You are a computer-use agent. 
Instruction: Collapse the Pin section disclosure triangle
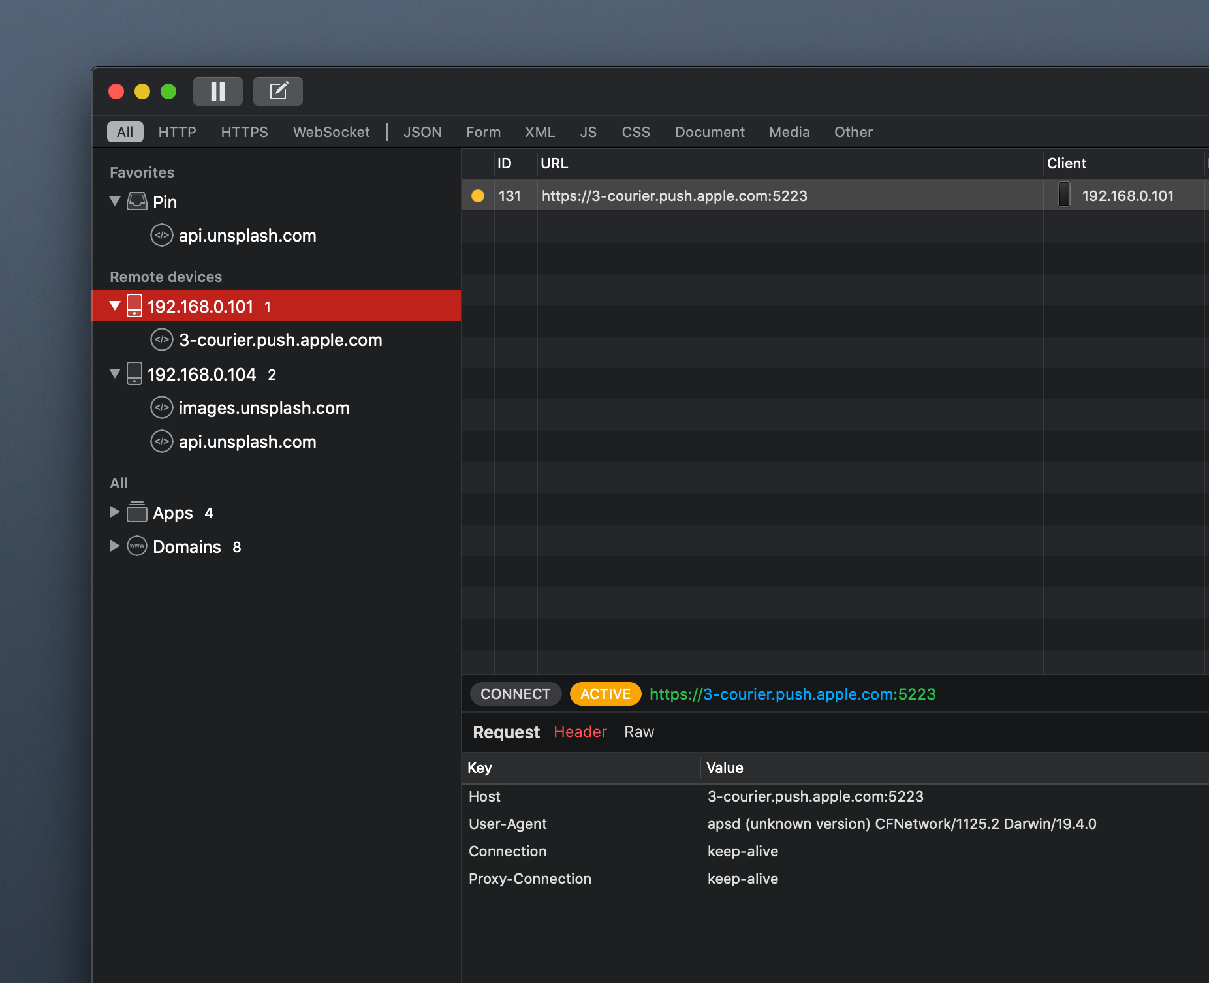pyautogui.click(x=115, y=202)
